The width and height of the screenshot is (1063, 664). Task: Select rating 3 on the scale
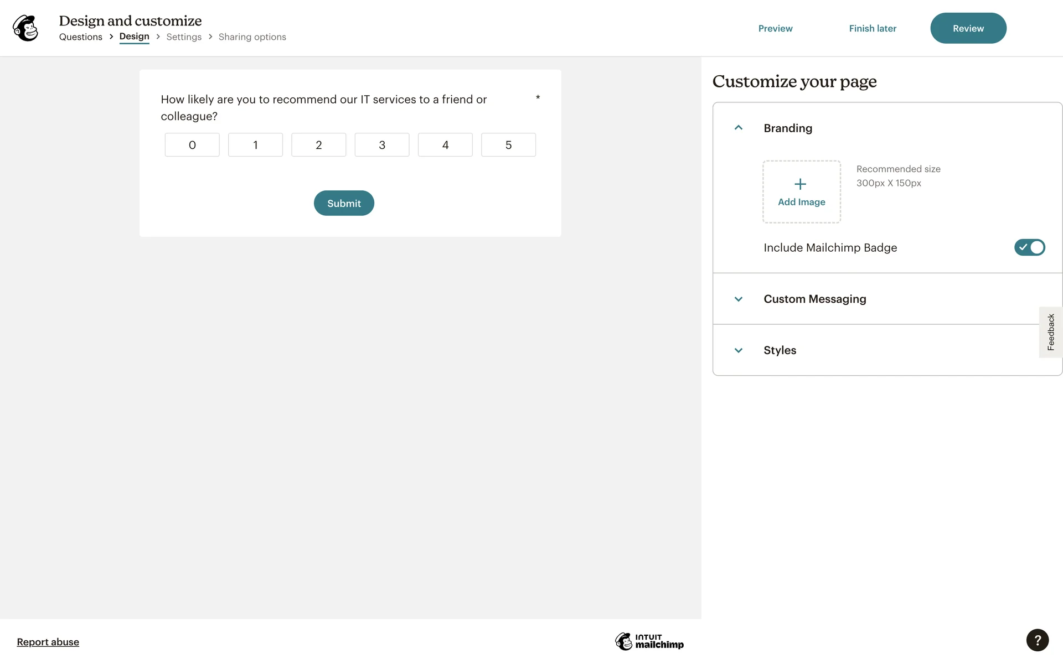coord(382,145)
